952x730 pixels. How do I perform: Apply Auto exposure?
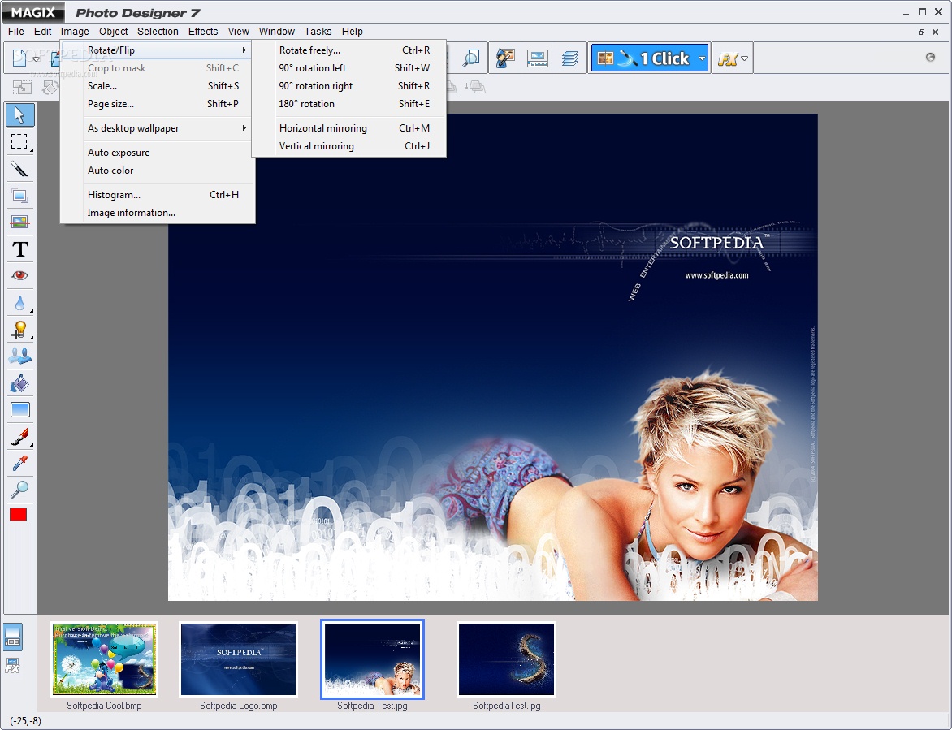(158, 153)
